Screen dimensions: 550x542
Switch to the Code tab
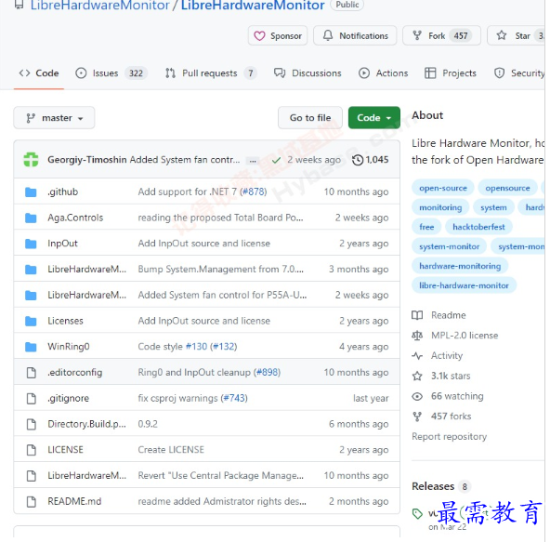[x=39, y=73]
